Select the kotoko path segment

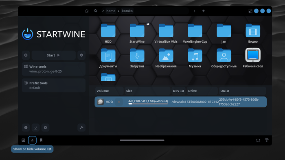pos(127,11)
